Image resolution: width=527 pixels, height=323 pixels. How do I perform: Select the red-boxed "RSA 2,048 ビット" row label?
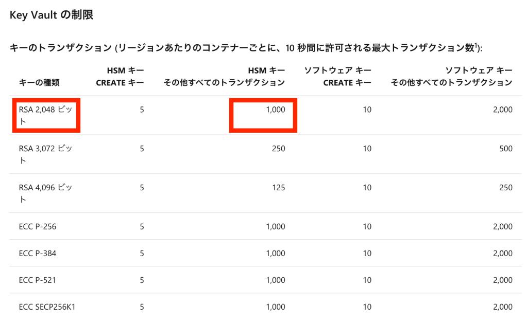point(45,116)
